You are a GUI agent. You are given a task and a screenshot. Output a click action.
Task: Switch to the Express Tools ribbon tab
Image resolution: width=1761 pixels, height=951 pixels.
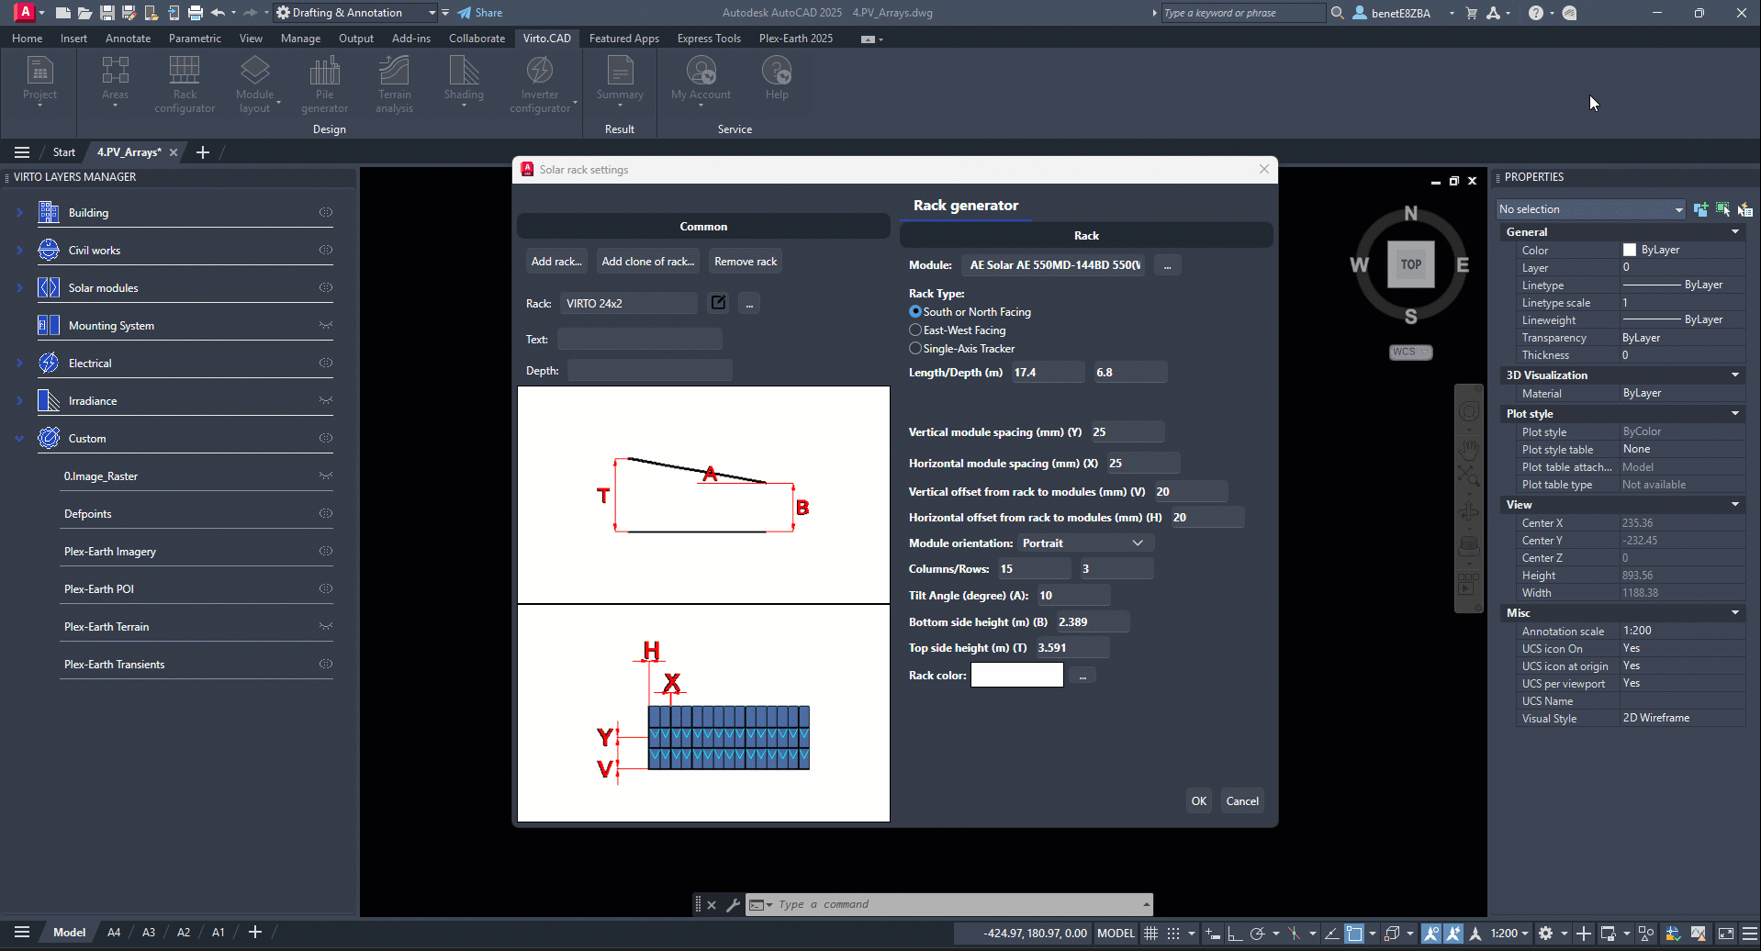709,39
